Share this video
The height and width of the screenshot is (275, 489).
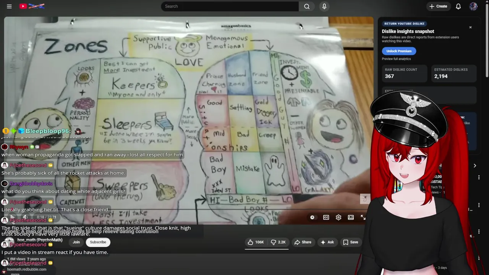pos(303,242)
